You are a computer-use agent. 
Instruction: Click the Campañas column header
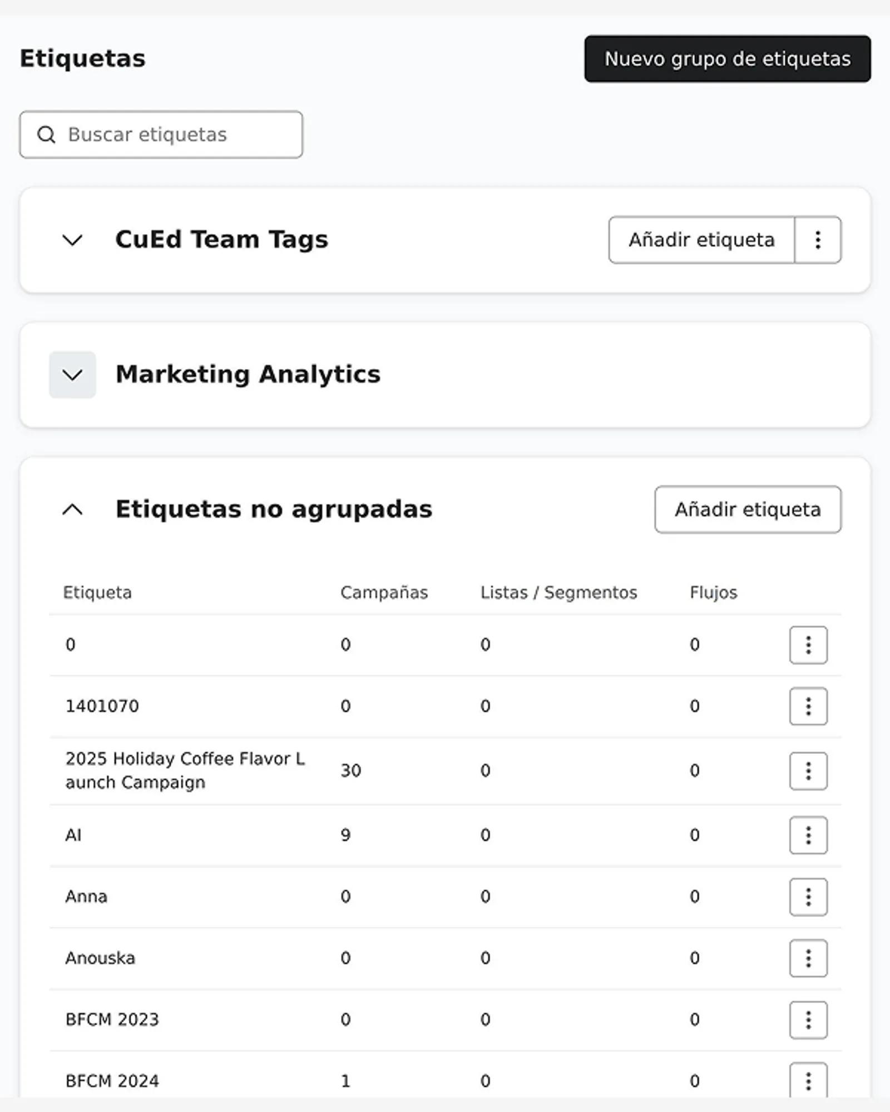pos(384,593)
